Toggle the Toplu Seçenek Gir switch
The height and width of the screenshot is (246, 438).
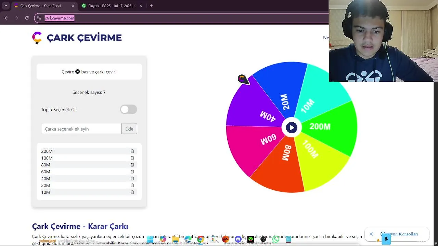coord(129,109)
